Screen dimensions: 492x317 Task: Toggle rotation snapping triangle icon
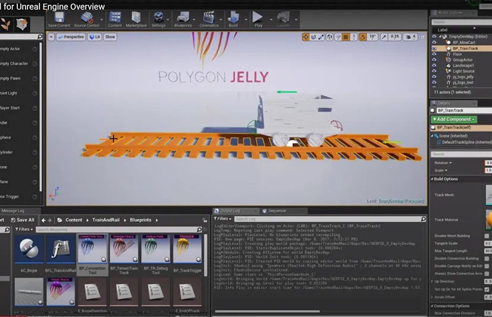coord(362,37)
